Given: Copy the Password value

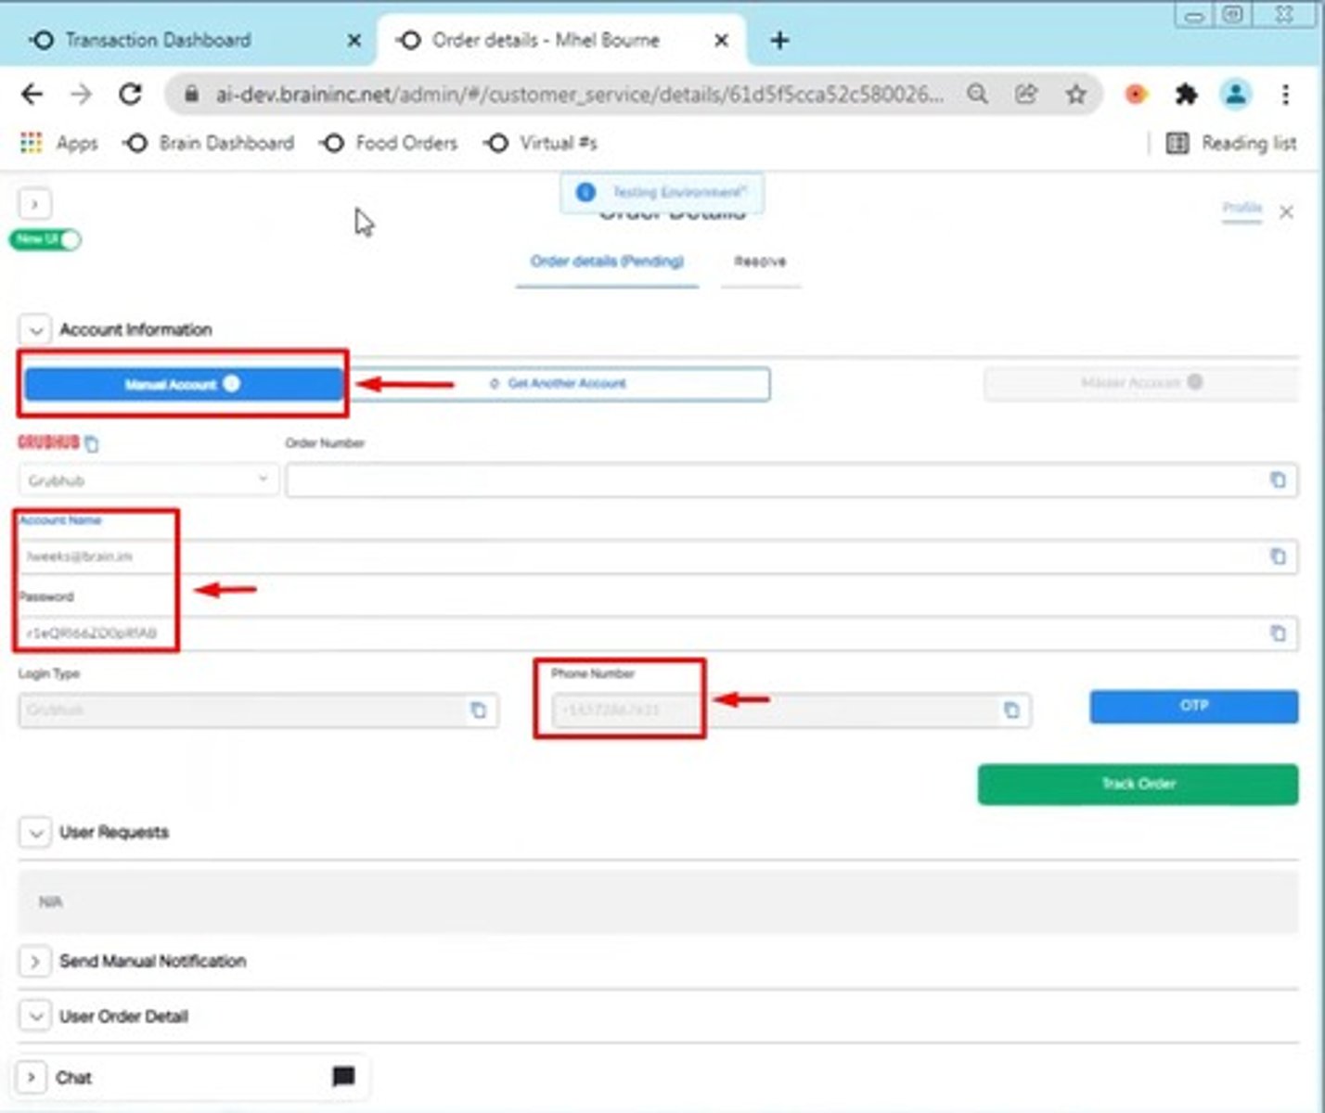Looking at the screenshot, I should coord(1278,633).
